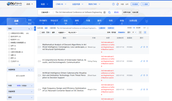Check the subject filter with count (6)
172x101 pixels.
click(9, 43)
